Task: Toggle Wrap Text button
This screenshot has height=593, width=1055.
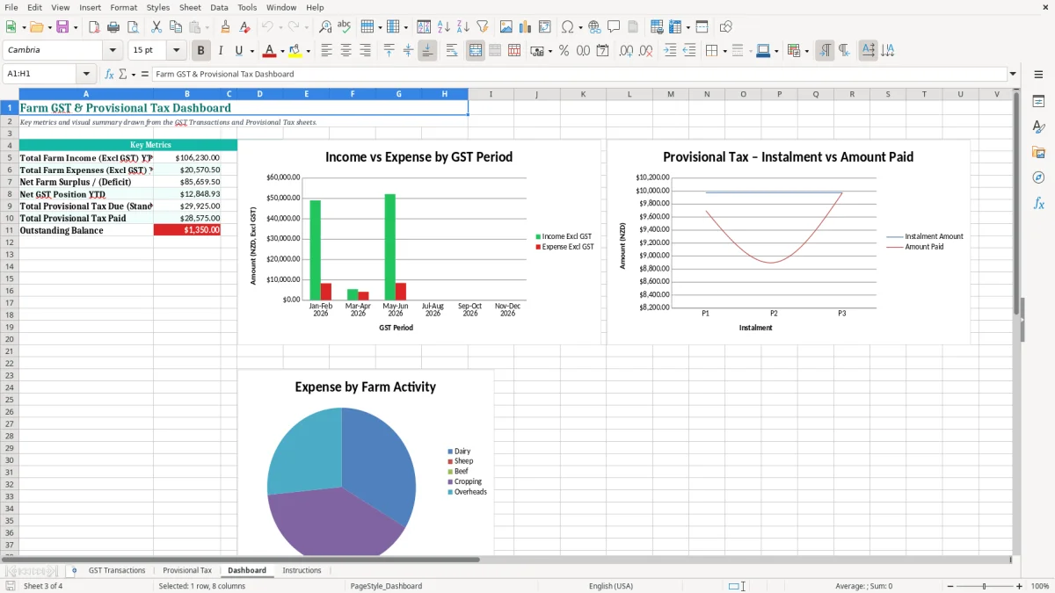Action: tap(451, 51)
